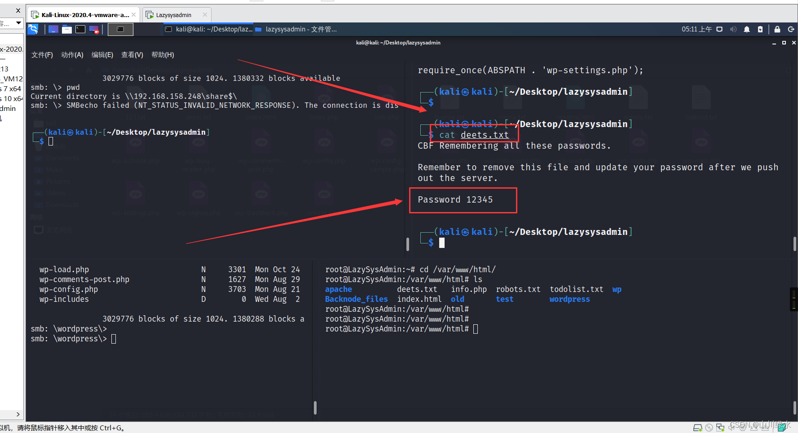Click 'wp-comments-post.php' in smb listing
The image size is (798, 433).
pos(84,279)
